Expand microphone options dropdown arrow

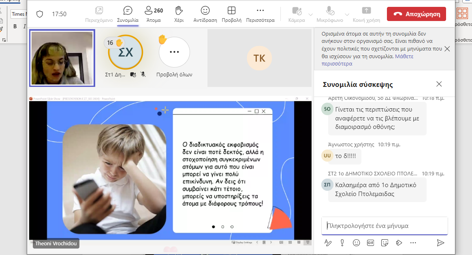(x=347, y=15)
